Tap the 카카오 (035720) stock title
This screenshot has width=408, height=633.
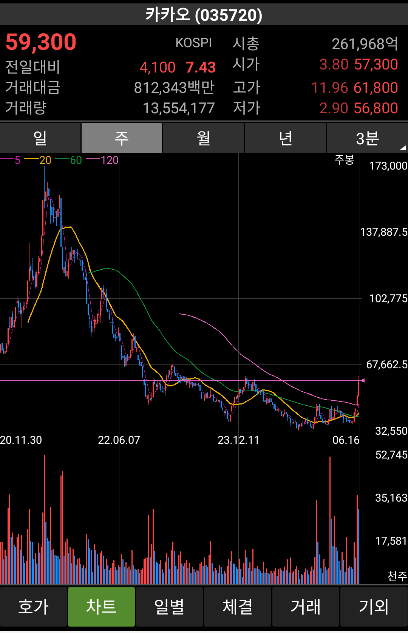click(204, 15)
